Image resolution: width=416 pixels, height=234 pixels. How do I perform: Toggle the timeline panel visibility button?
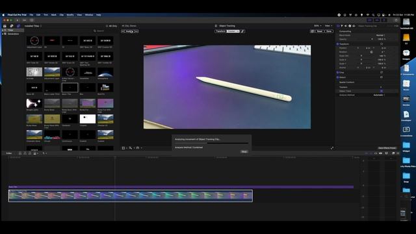coord(377,20)
